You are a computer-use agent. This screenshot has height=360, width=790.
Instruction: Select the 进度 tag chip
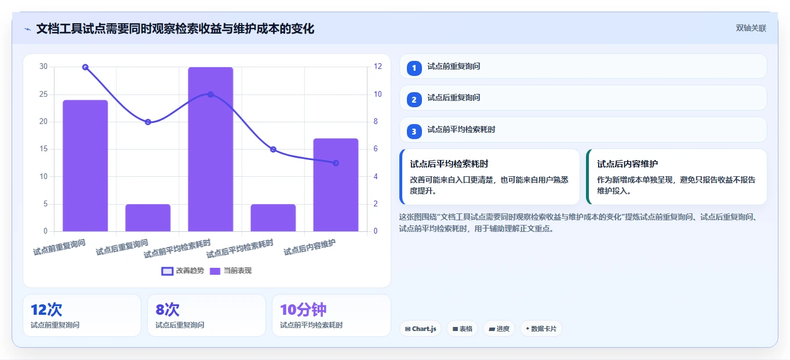499,329
